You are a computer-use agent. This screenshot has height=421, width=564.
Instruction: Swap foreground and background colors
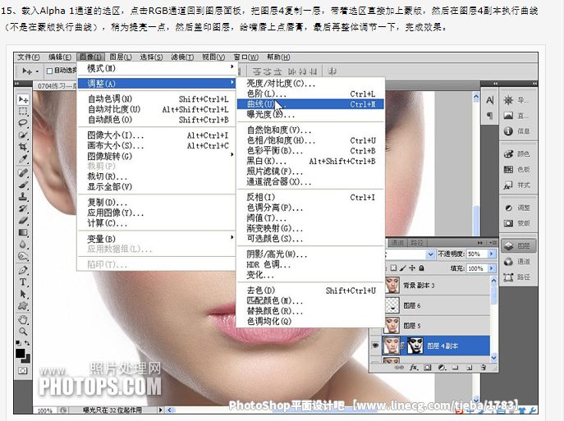point(27,343)
